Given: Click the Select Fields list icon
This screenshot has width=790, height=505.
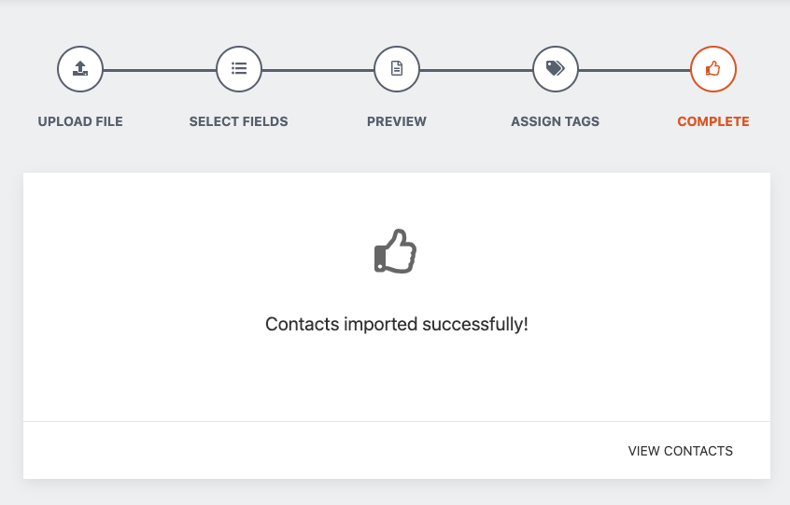Looking at the screenshot, I should 239,69.
